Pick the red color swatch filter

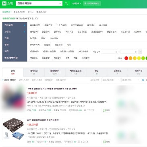pos(126,58)
